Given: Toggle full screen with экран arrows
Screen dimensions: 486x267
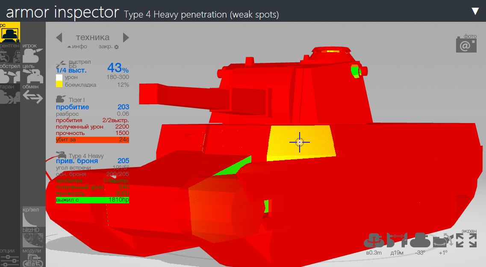Looking at the screenshot, I should 466,241.
